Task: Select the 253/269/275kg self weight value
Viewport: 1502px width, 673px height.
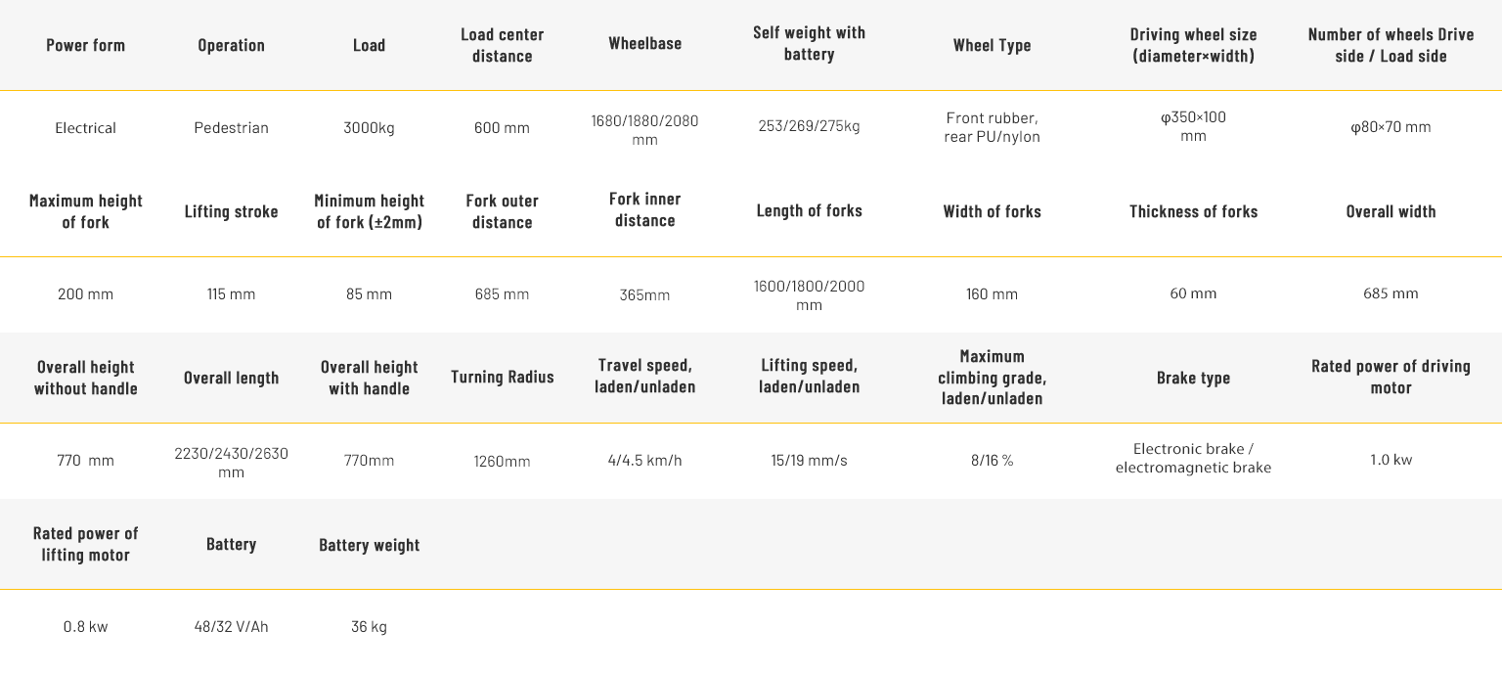Action: (809, 126)
